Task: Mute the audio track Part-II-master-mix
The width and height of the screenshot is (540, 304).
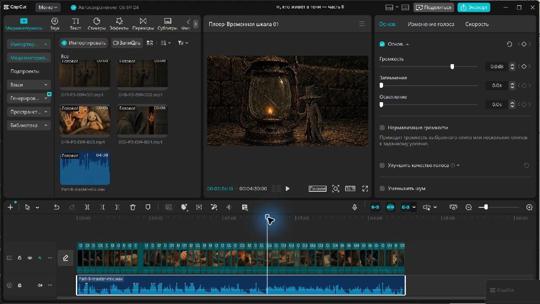Action: (40, 285)
